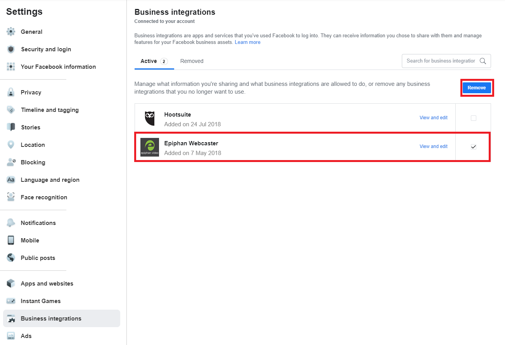Click the Learn more link
Viewport: 505px width, 345px height.
[x=247, y=42]
